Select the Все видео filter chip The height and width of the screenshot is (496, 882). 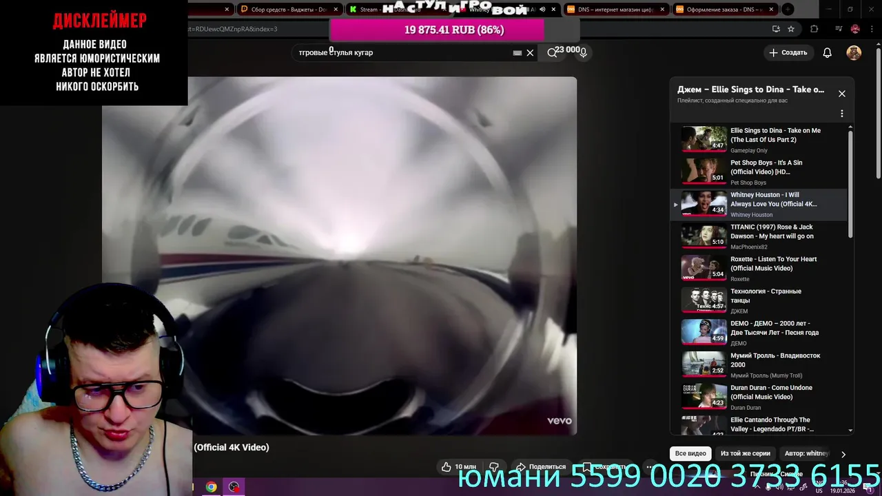690,453
